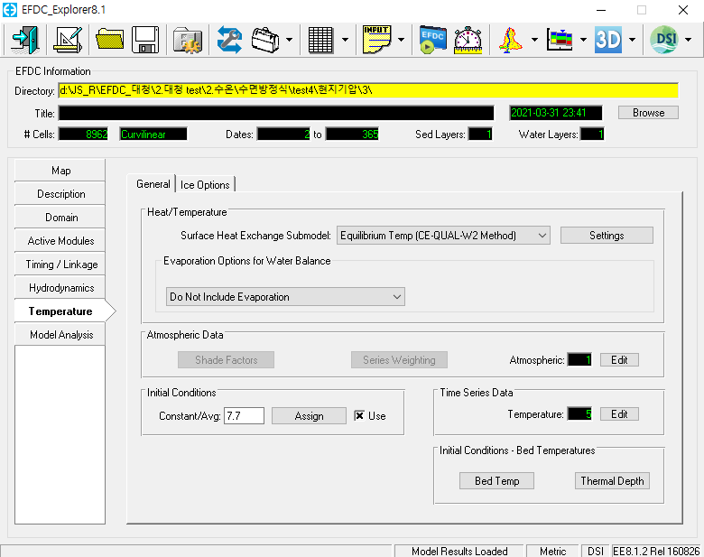Click Model Results Loaded status text

coord(459,552)
